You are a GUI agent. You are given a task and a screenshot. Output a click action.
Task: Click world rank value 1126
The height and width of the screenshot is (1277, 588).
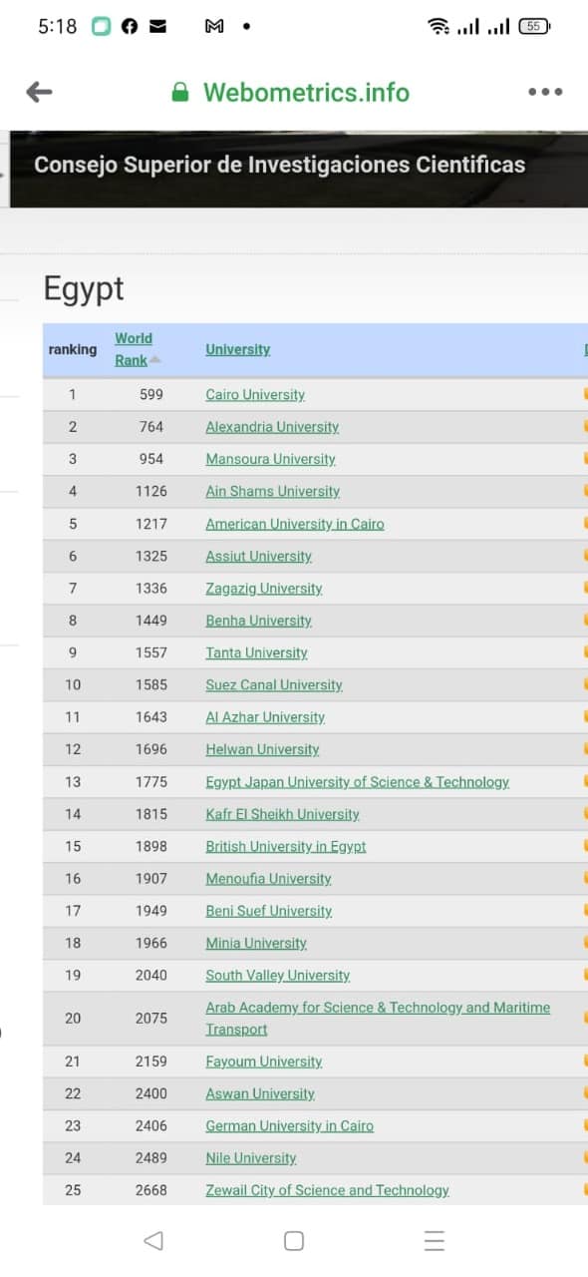click(151, 491)
